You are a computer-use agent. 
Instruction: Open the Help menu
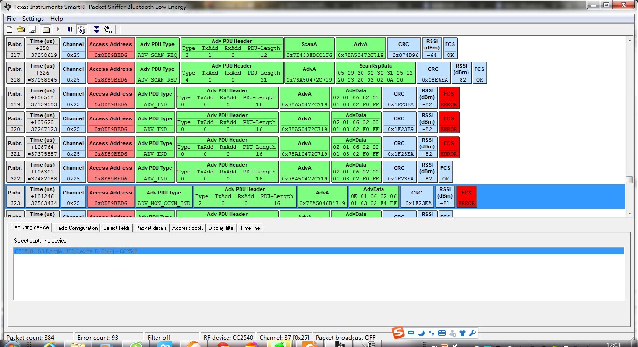[x=57, y=19]
